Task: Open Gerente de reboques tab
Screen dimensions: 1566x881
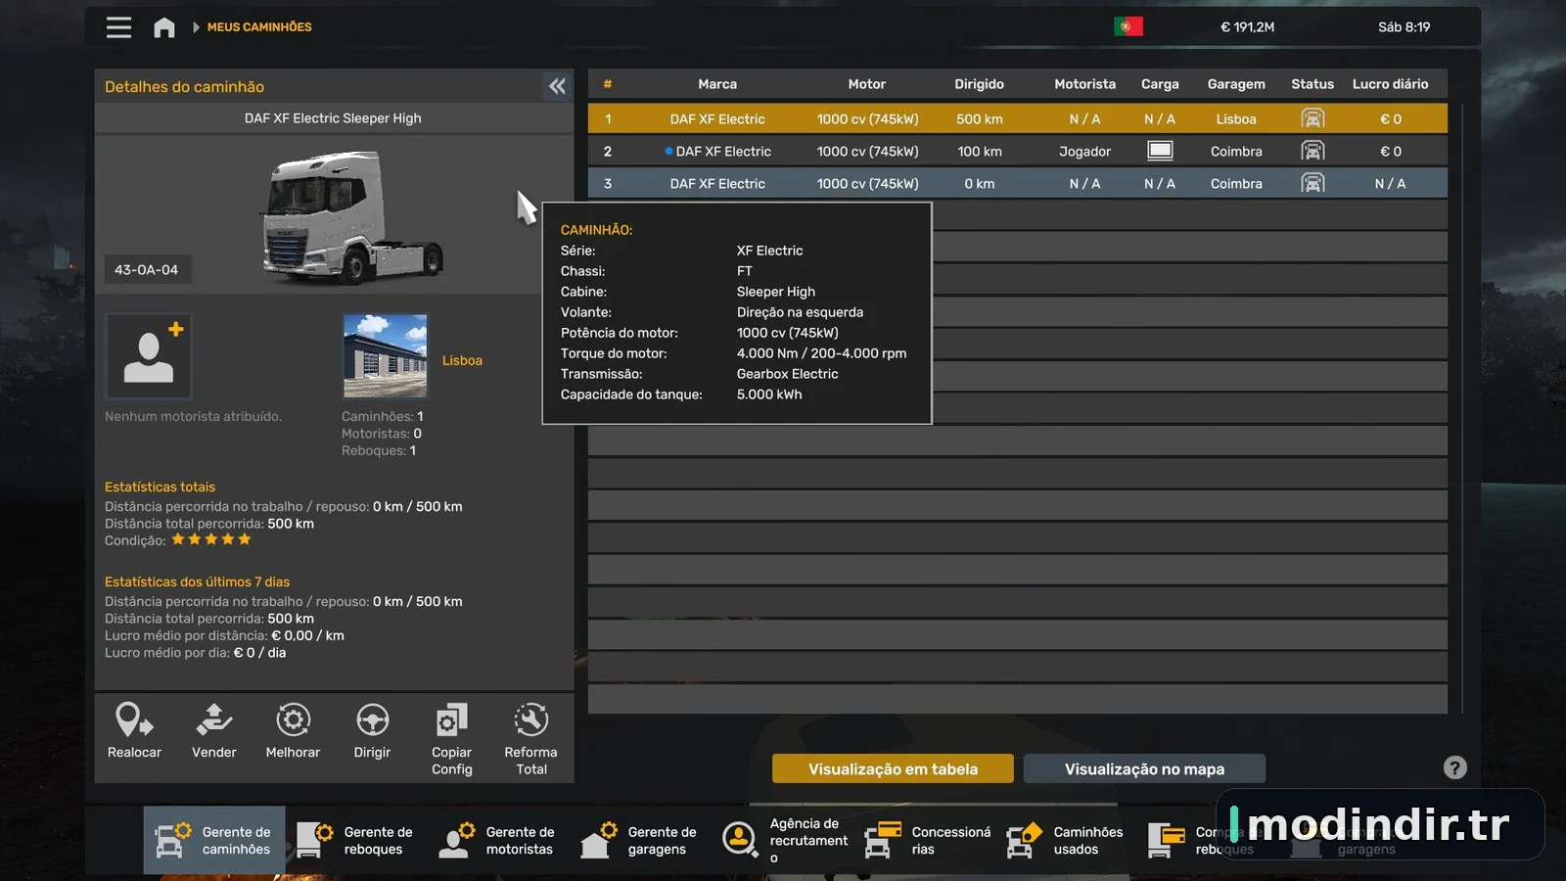Action: coord(356,840)
